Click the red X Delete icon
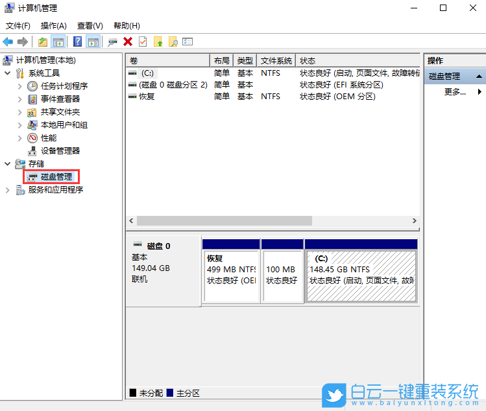 click(128, 41)
